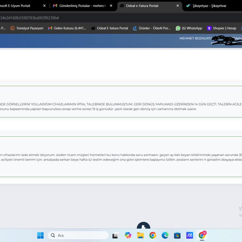Image resolution: width=242 pixels, height=242 pixels.
Task: Open the Shopier | Hesap bookmark
Action: (222, 28)
